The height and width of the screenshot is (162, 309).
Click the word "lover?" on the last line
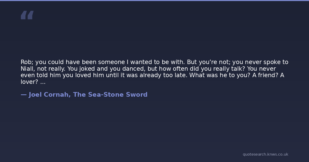tap(29, 82)
